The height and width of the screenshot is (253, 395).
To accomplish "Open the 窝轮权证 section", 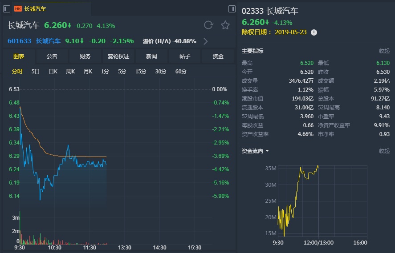I will tap(118, 56).
